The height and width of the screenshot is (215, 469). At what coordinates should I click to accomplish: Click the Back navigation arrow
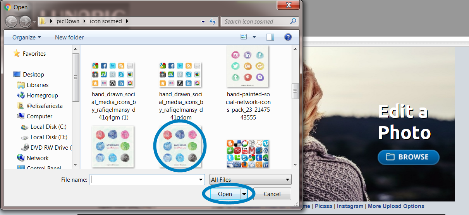[x=12, y=21]
